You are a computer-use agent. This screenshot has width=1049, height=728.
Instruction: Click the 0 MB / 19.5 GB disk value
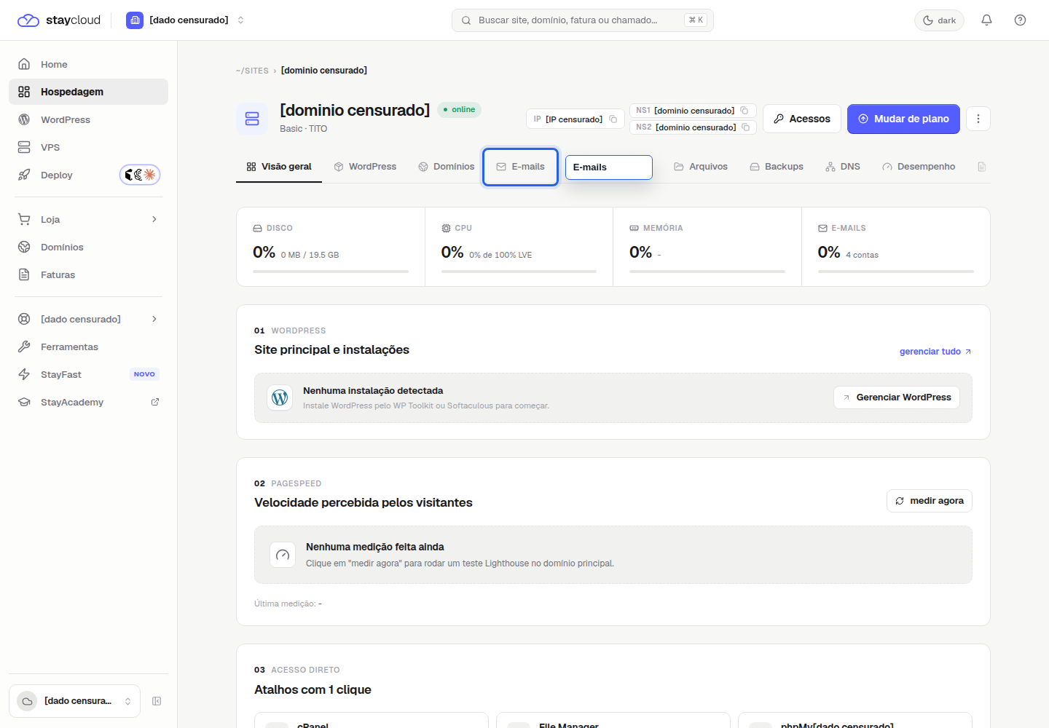pyautogui.click(x=310, y=255)
